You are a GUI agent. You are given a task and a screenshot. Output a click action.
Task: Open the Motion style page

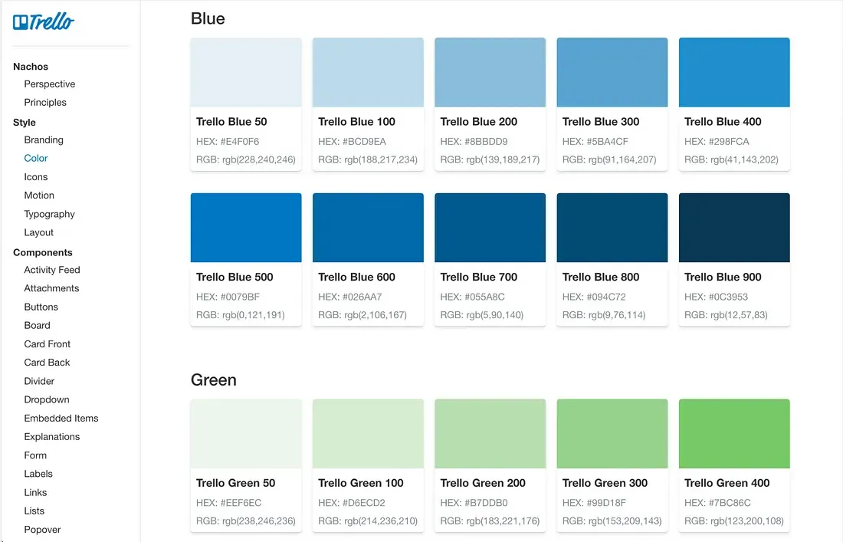coord(39,195)
